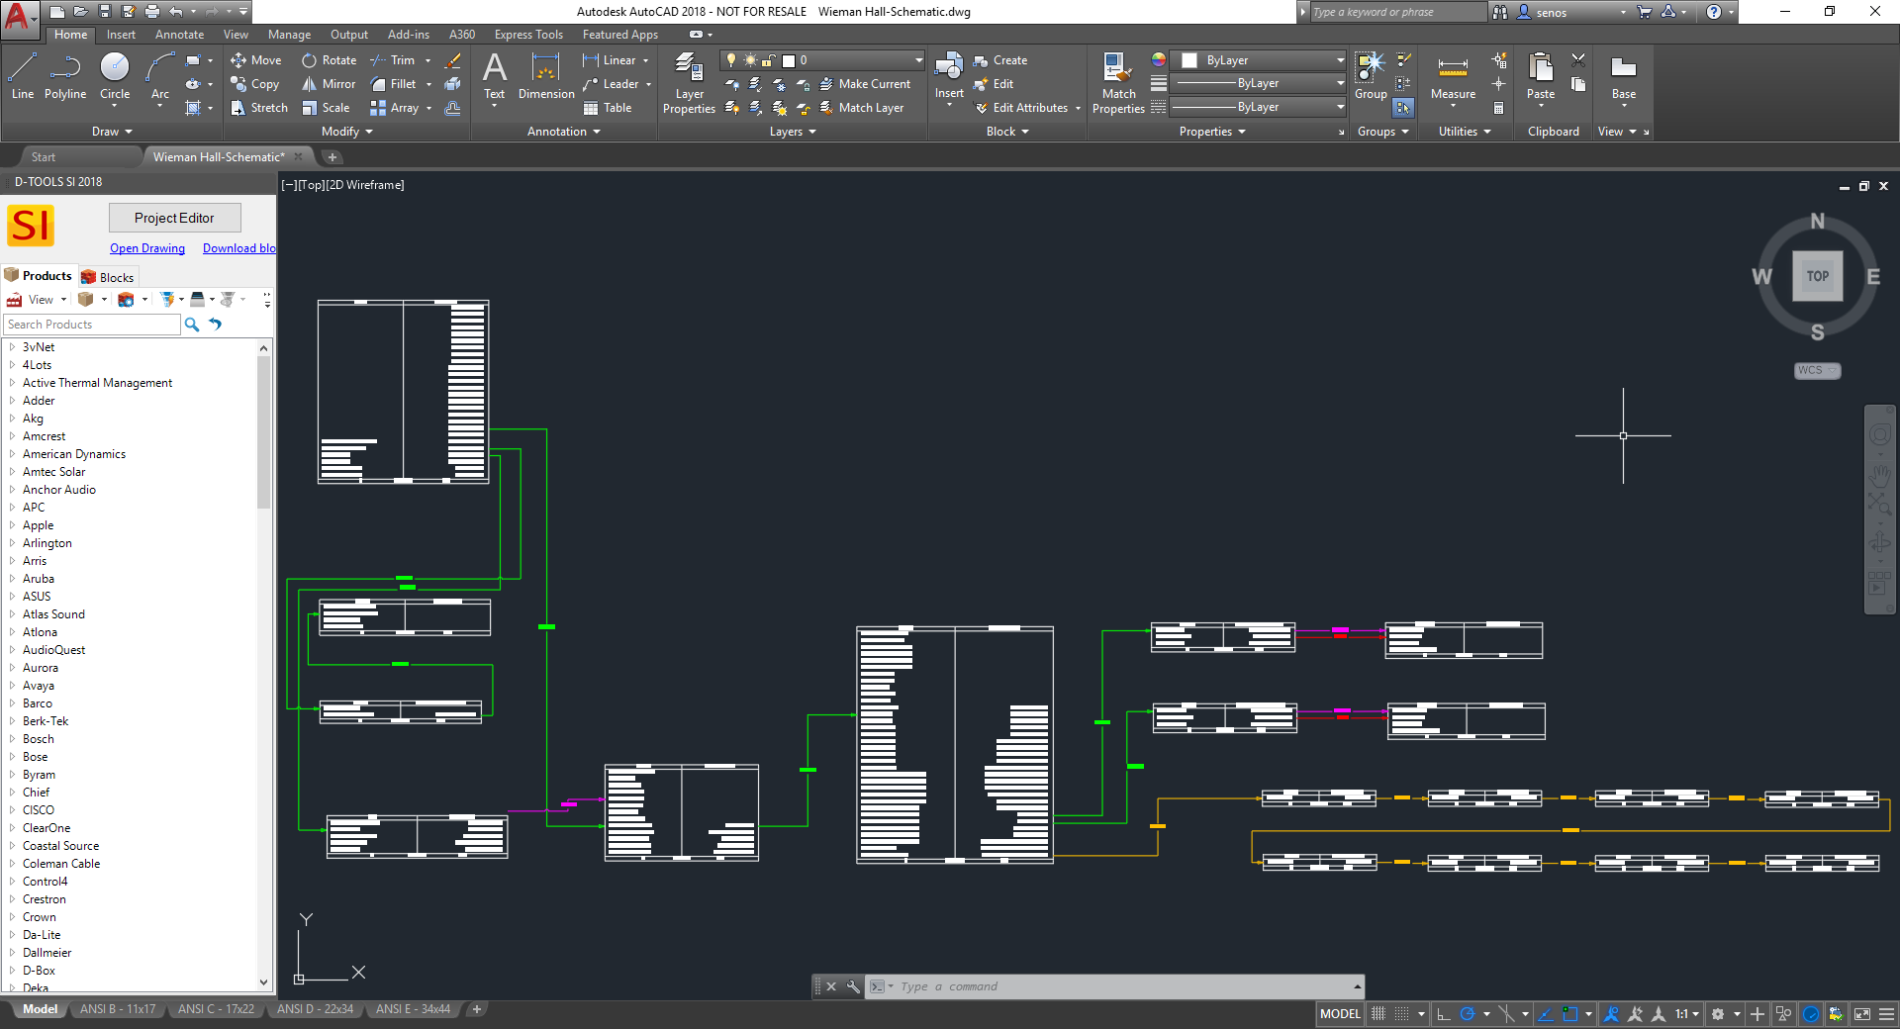Open the linetype ByLayer dropdown
The height and width of the screenshot is (1029, 1900).
pyautogui.click(x=1340, y=107)
